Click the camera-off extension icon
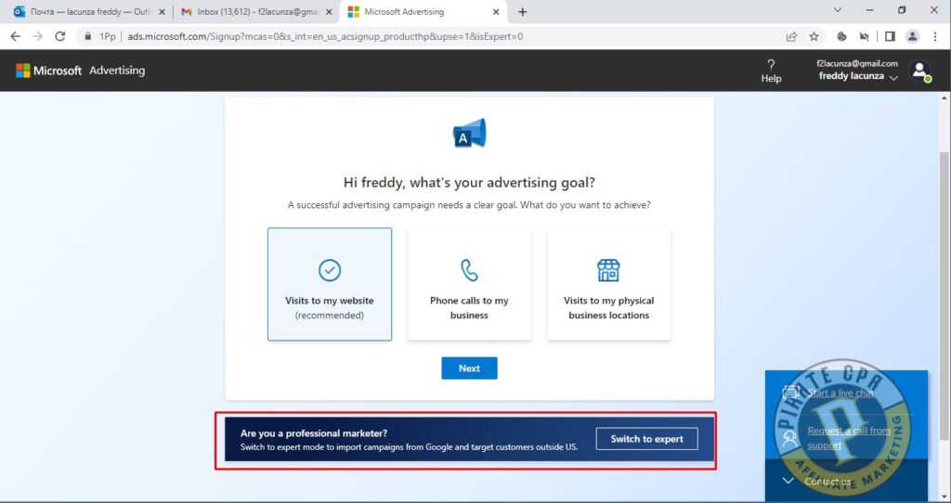Viewport: 951px width, 503px height. (865, 36)
